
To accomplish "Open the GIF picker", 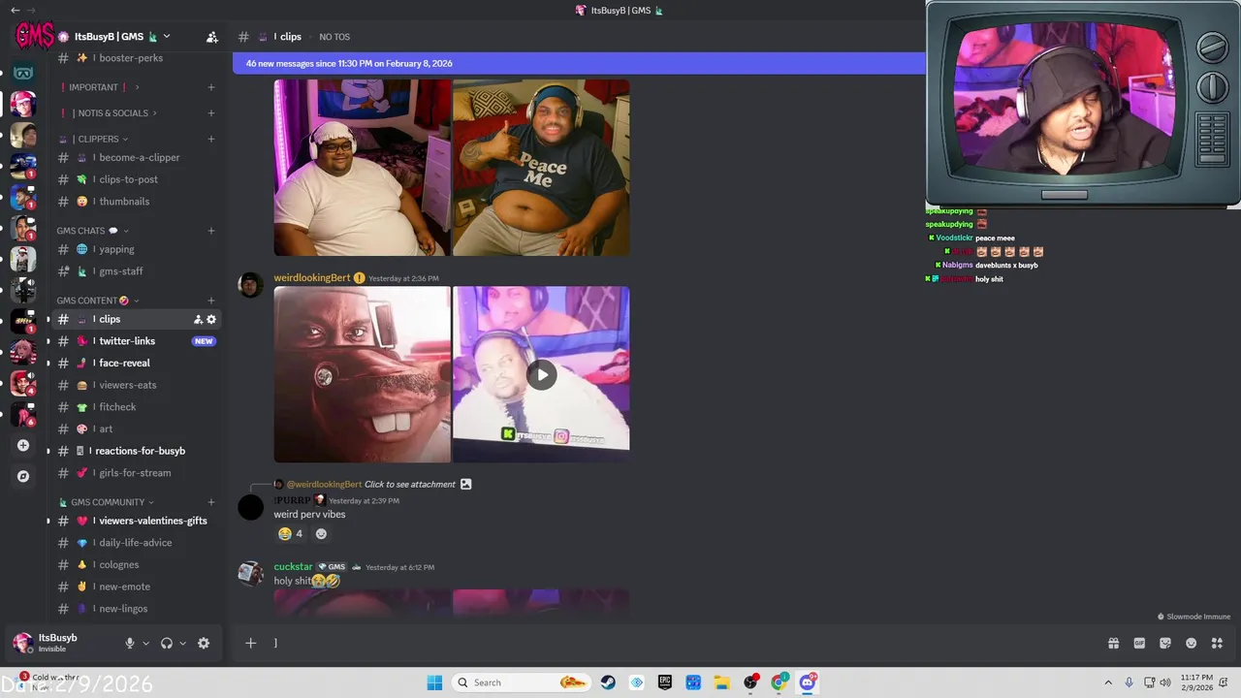I will pyautogui.click(x=1139, y=643).
